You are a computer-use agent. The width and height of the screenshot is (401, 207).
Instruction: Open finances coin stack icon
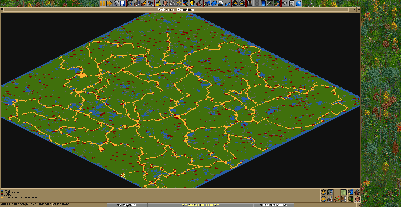coord(158,4)
